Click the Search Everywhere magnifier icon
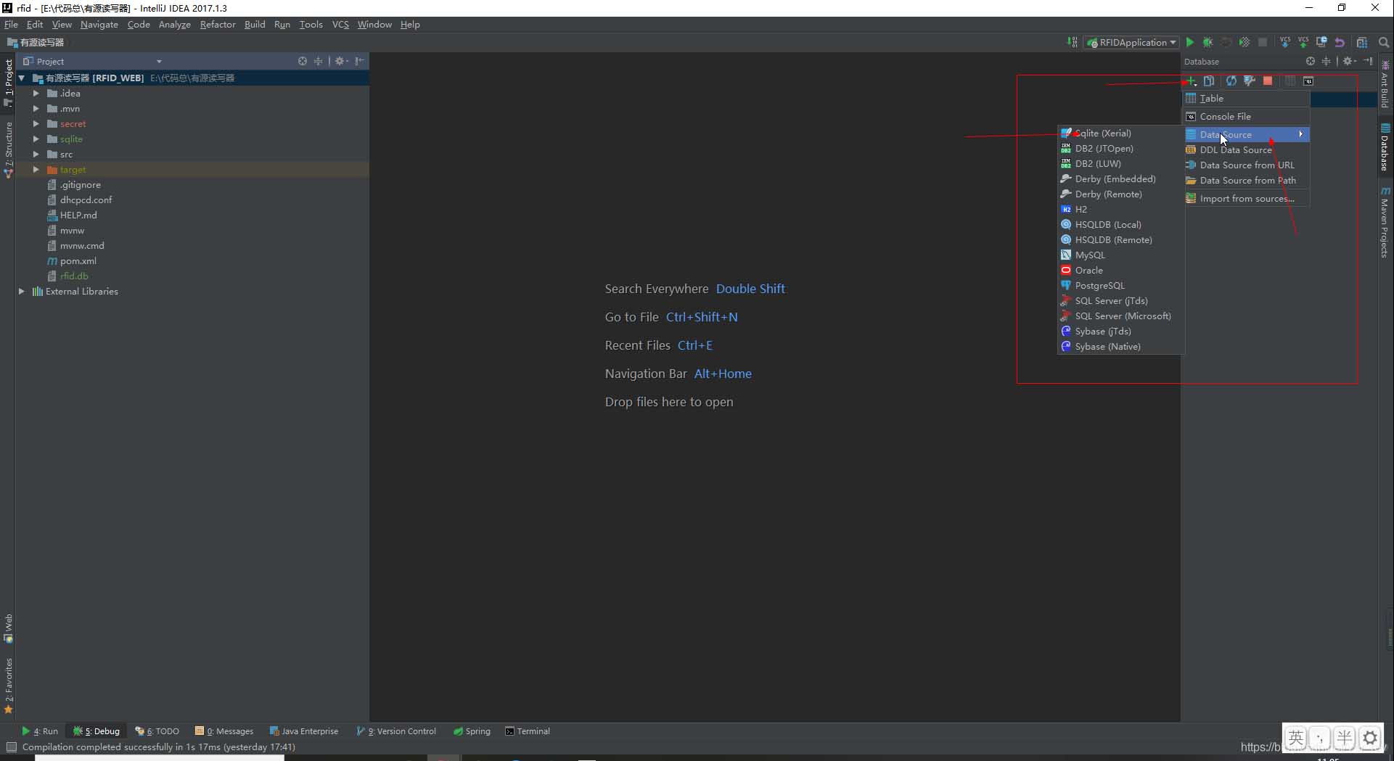The image size is (1394, 761). (1384, 43)
